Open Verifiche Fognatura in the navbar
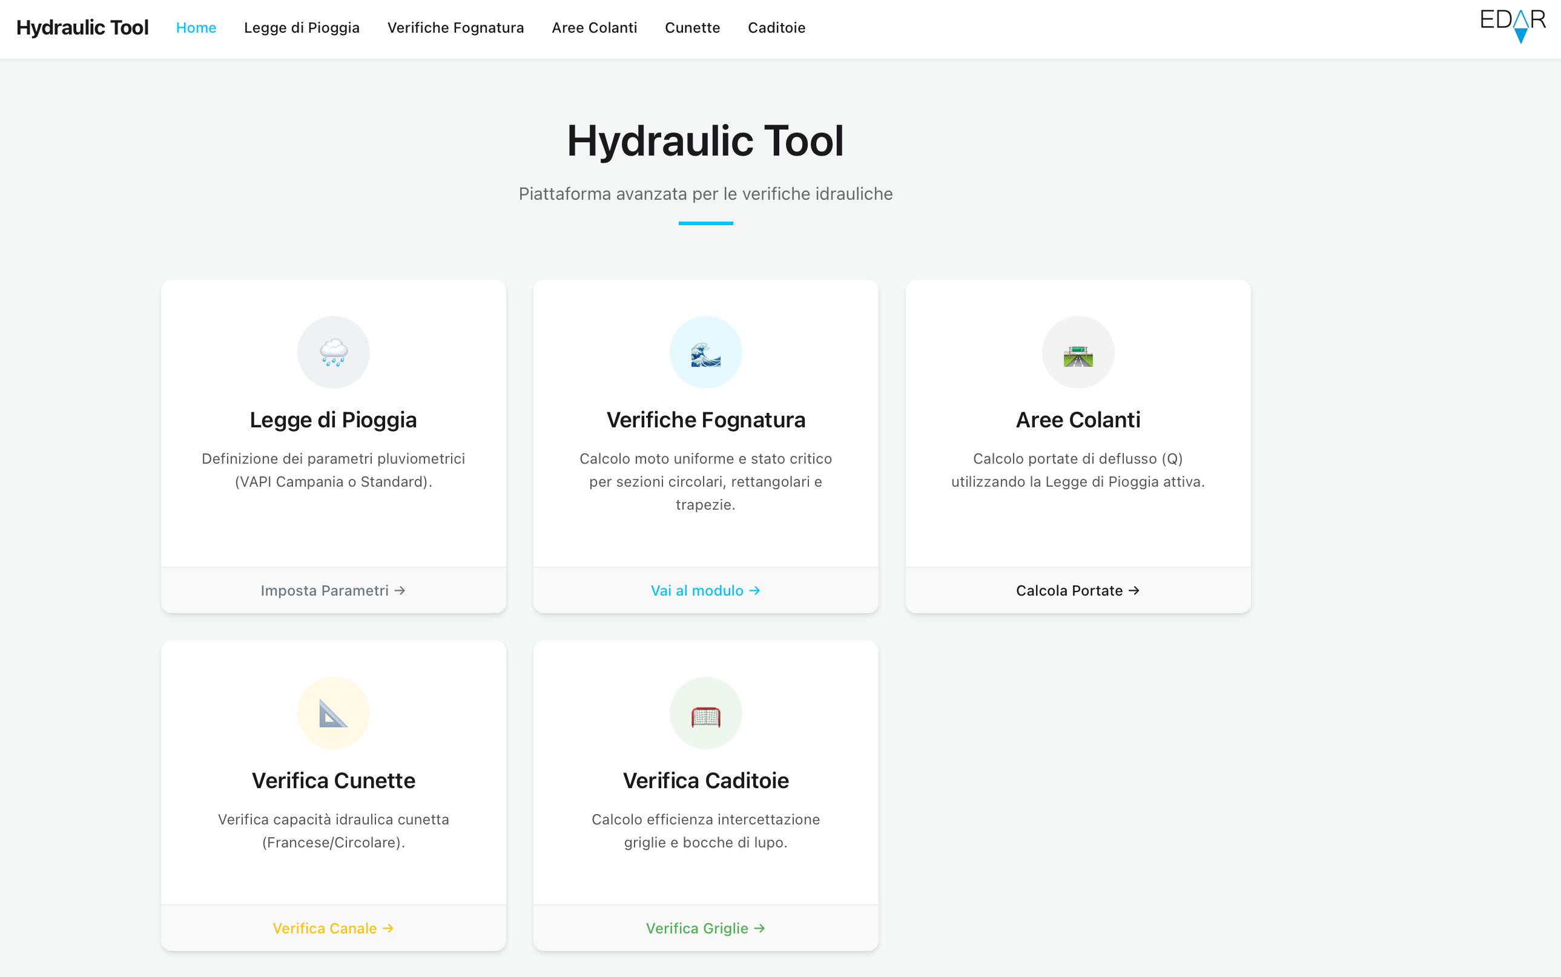Viewport: 1561px width, 977px height. tap(456, 28)
